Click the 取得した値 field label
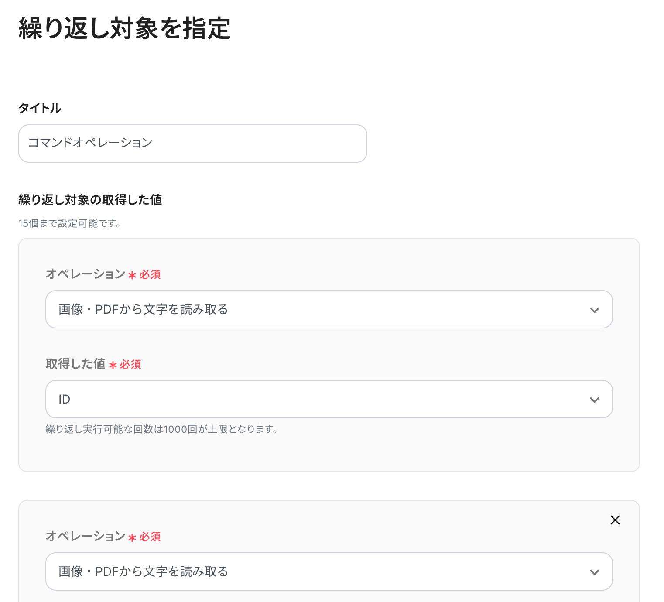This screenshot has width=664, height=602. click(75, 364)
